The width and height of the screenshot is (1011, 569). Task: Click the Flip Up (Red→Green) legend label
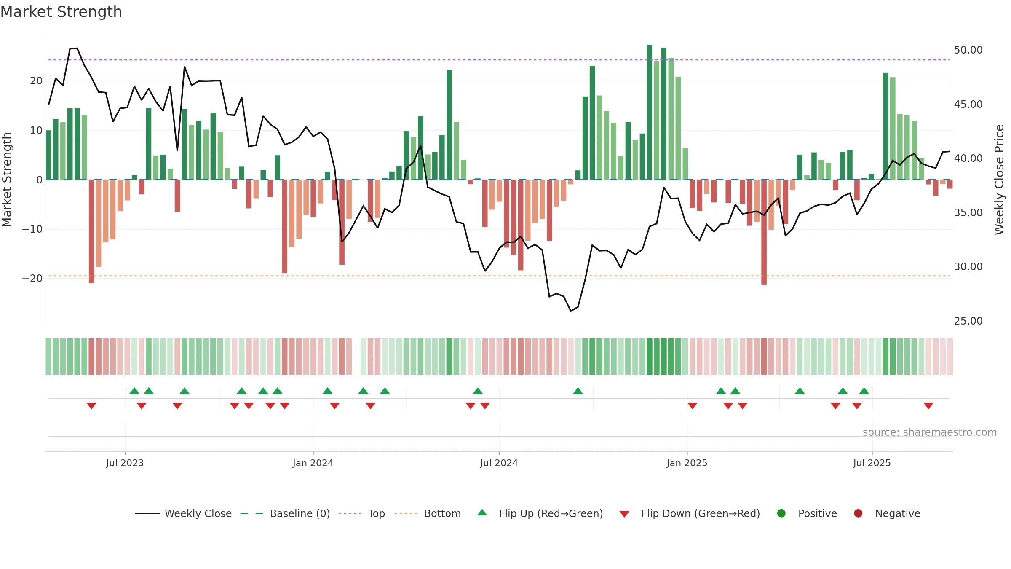click(x=551, y=513)
